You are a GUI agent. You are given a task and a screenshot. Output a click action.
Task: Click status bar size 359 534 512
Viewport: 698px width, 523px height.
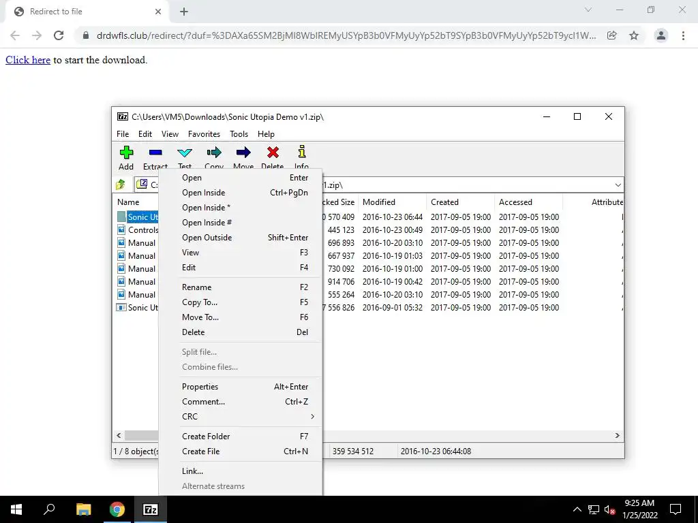[352, 451]
